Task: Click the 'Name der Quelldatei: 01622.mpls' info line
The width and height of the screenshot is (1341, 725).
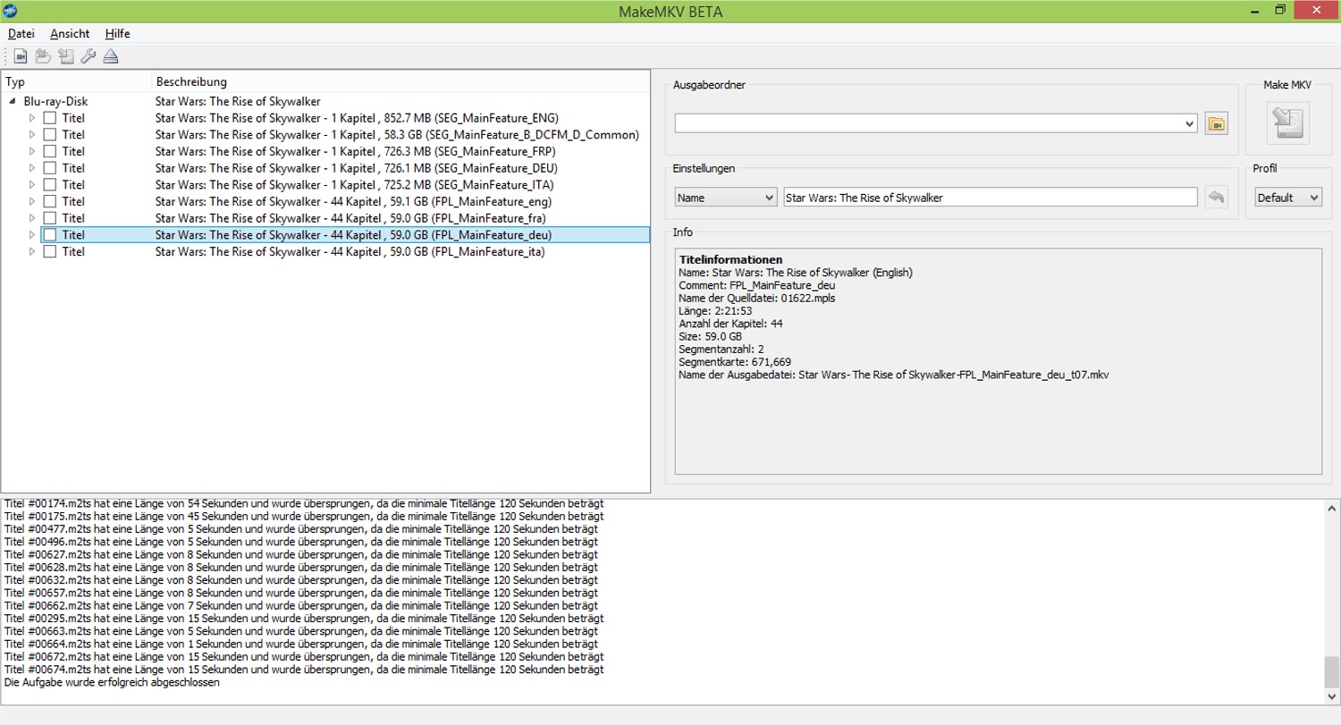Action: click(757, 299)
